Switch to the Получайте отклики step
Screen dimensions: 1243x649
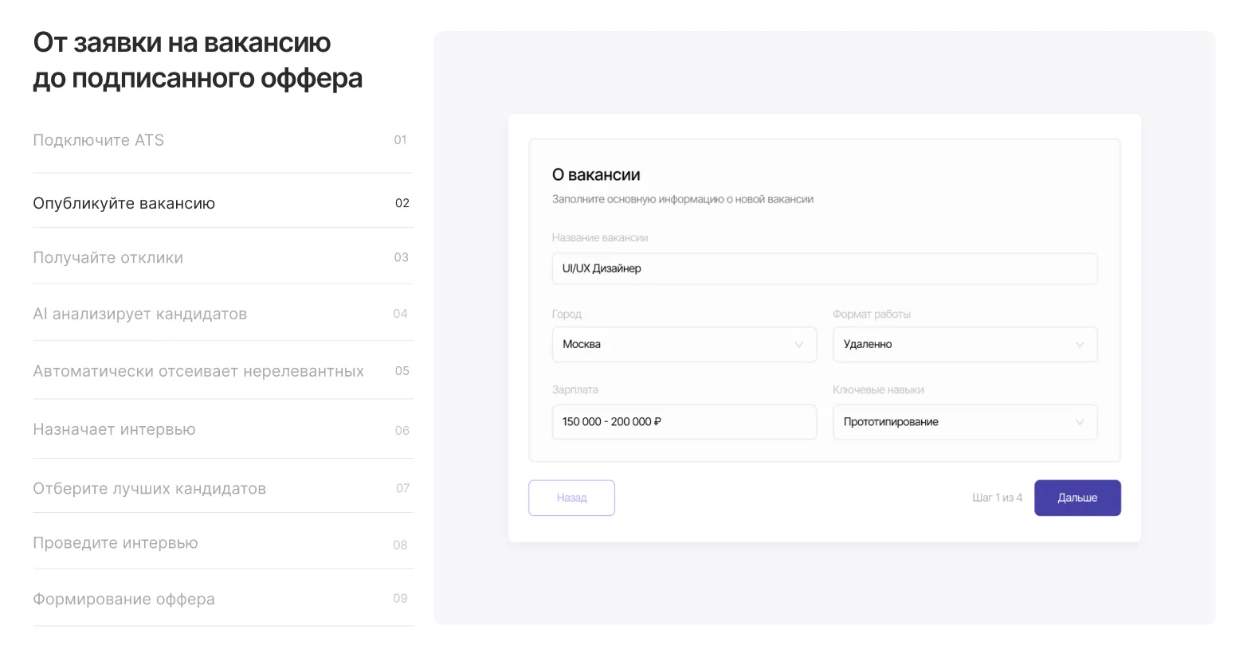(x=223, y=257)
